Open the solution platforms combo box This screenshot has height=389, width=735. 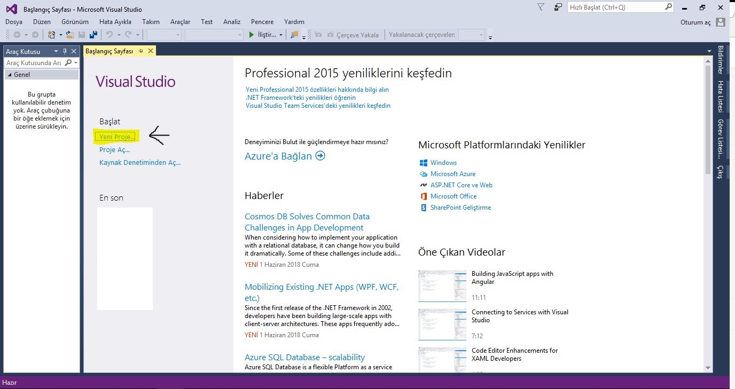pos(214,35)
